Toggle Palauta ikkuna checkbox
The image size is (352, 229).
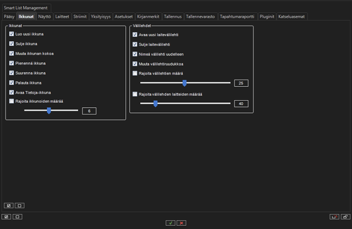point(12,83)
